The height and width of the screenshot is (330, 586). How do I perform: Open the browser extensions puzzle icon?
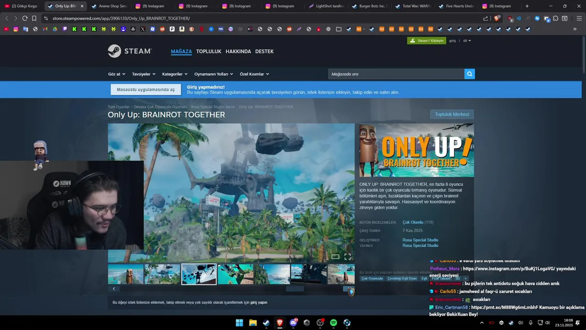point(555,18)
